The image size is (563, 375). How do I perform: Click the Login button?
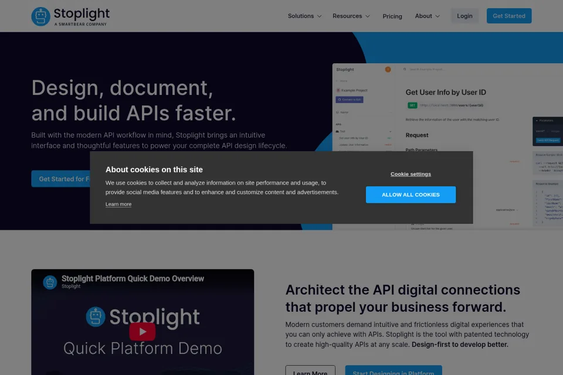[x=464, y=16]
